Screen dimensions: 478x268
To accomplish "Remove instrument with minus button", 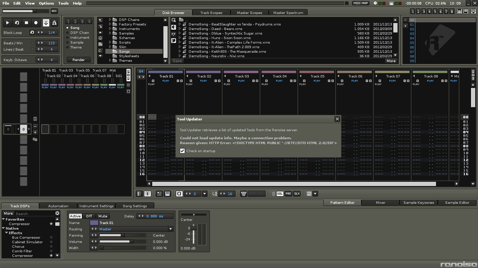I will pyautogui.click(x=406, y=20).
